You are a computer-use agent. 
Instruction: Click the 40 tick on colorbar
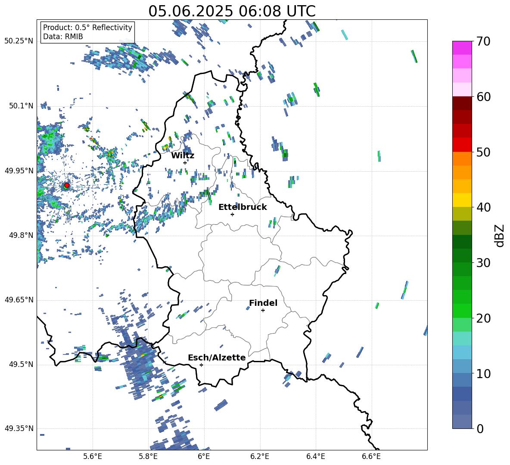tap(483, 207)
